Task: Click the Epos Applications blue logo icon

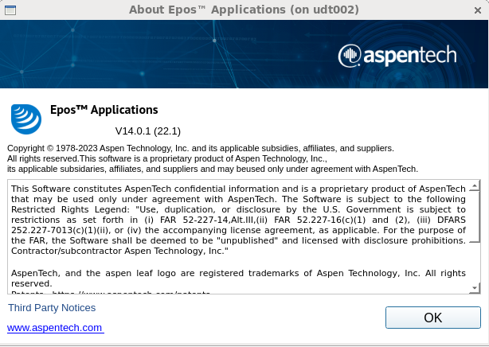Action: pos(25,119)
